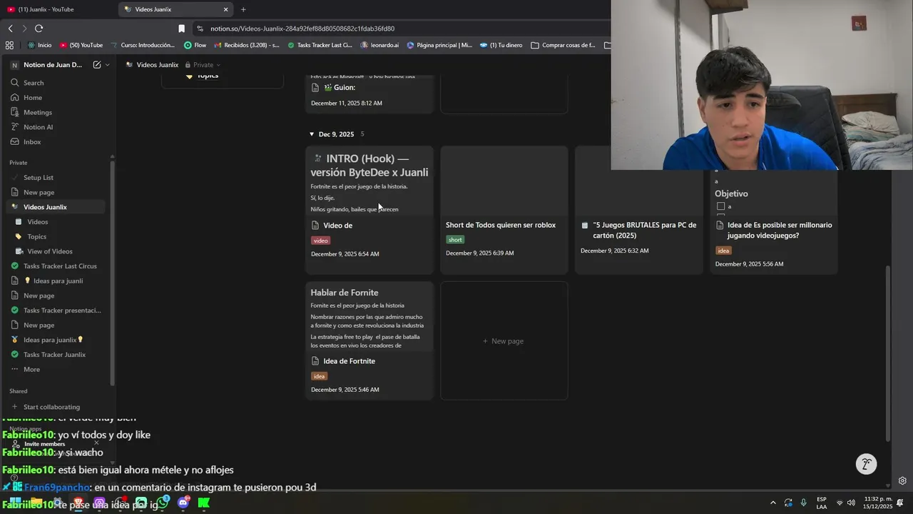Dismiss the Invite members prompt
Image resolution: width=913 pixels, height=514 pixels.
(96, 443)
